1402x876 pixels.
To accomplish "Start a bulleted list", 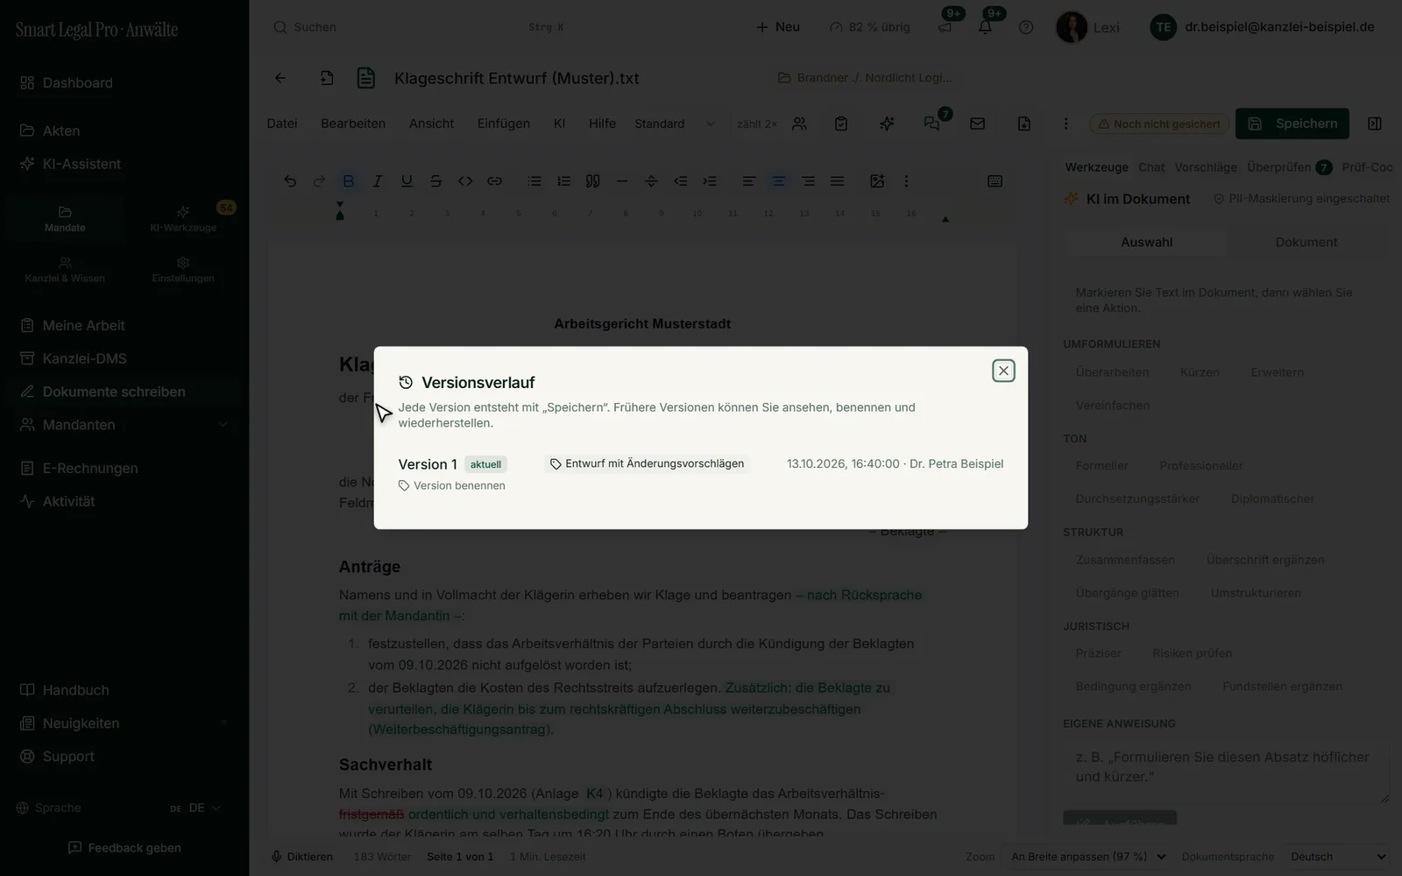I will point(535,181).
